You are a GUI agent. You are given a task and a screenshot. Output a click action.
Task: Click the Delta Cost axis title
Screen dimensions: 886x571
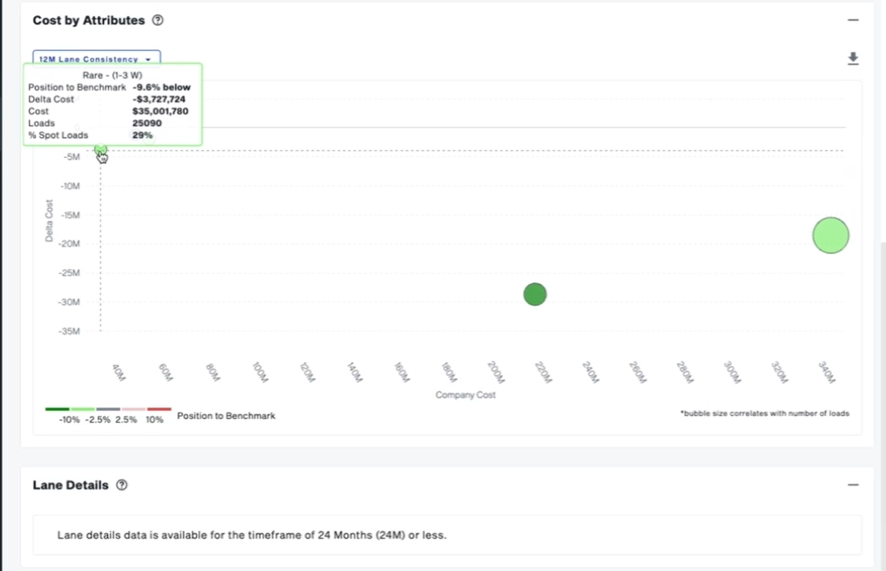[x=50, y=220]
